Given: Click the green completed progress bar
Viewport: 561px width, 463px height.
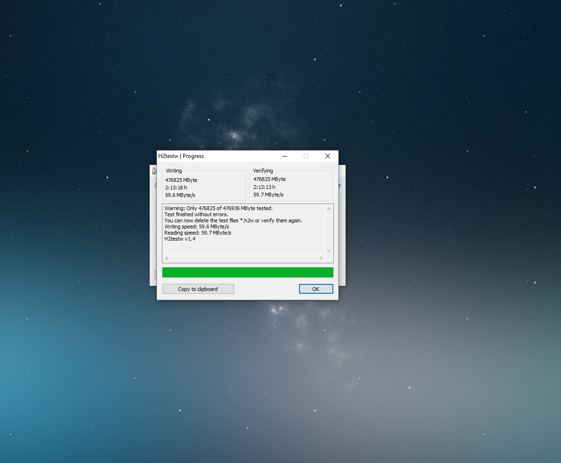Looking at the screenshot, I should pyautogui.click(x=247, y=272).
